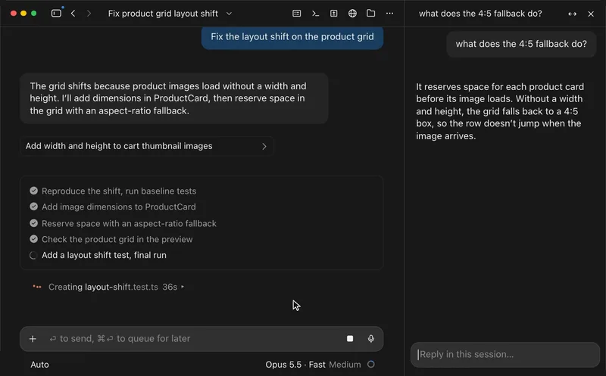Click the 'Add image dimensions to ProductCard' checkmark
The height and width of the screenshot is (376, 606).
(33, 207)
